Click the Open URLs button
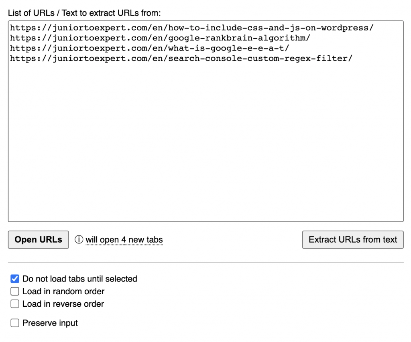Image resolution: width=411 pixels, height=342 pixels. pos(38,239)
